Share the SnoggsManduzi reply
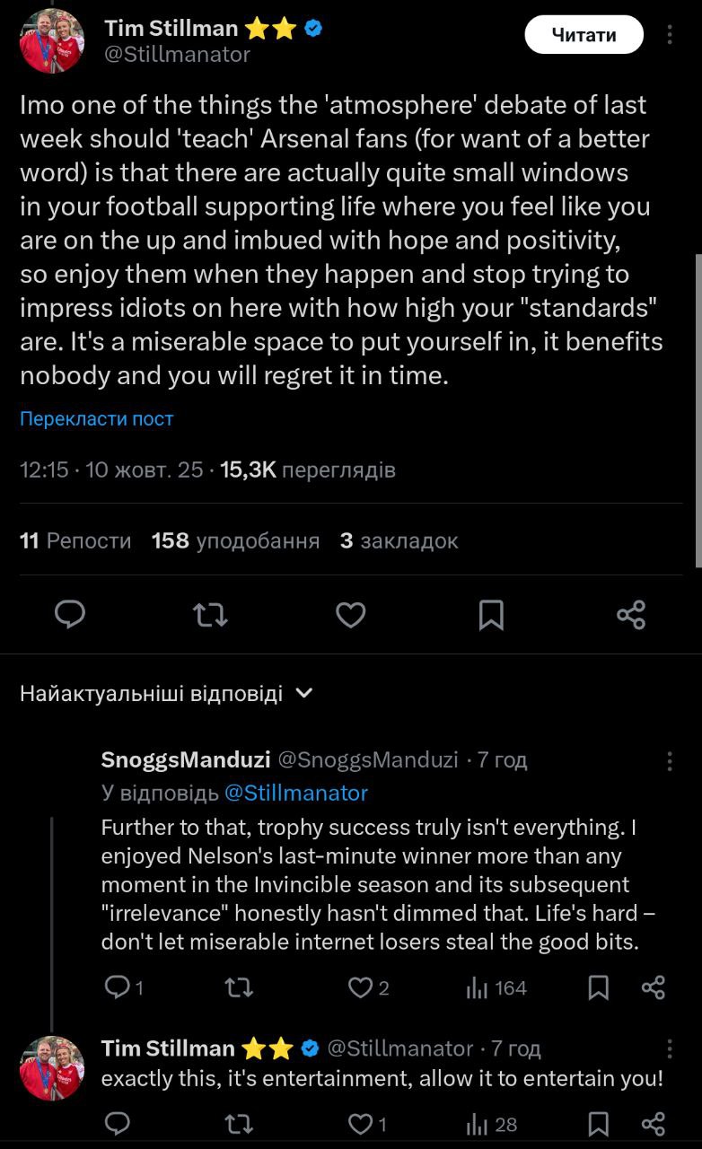This screenshot has height=1149, width=702. click(654, 987)
